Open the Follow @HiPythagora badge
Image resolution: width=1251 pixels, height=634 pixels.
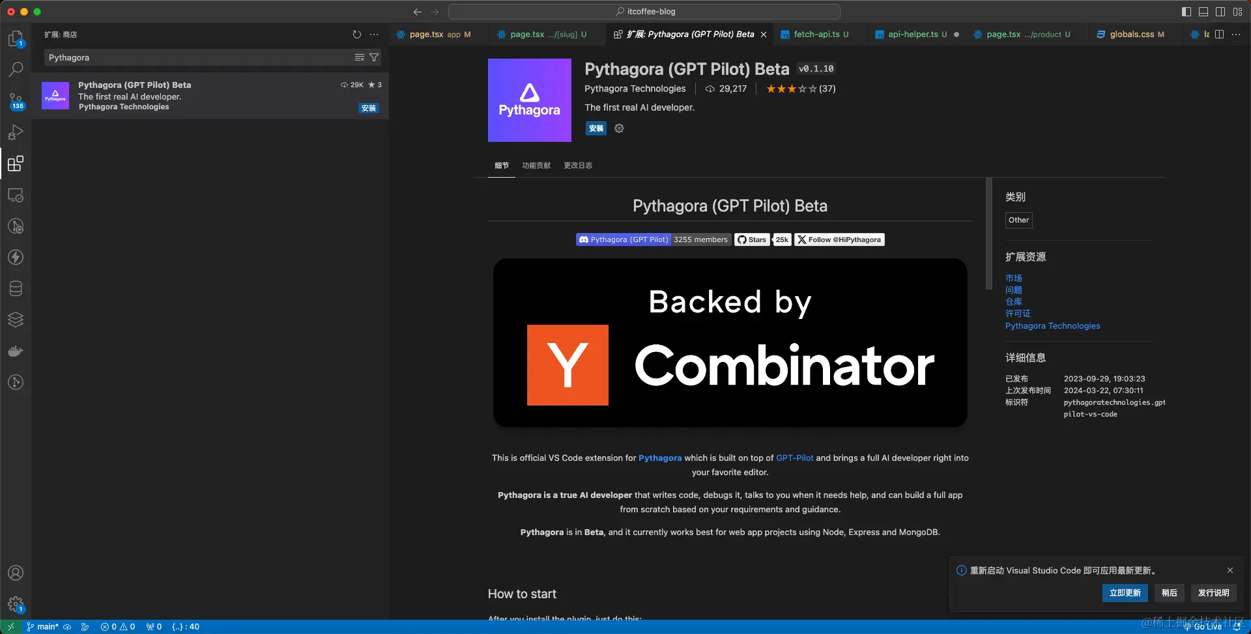pyautogui.click(x=839, y=240)
